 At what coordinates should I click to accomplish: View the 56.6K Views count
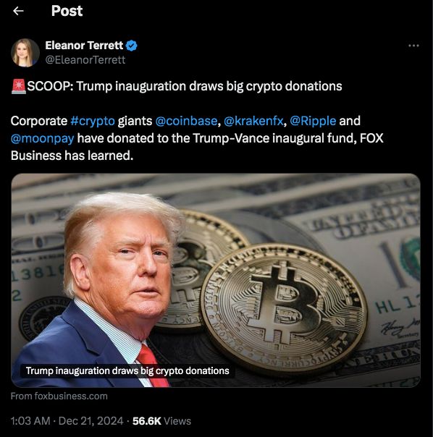(x=161, y=421)
